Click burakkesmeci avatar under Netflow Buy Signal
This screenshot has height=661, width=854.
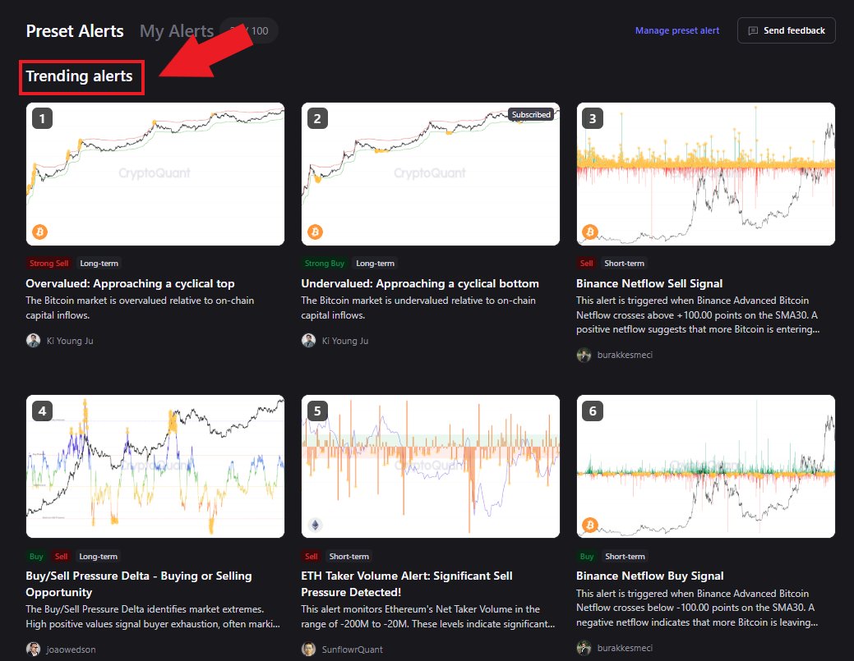pos(584,647)
